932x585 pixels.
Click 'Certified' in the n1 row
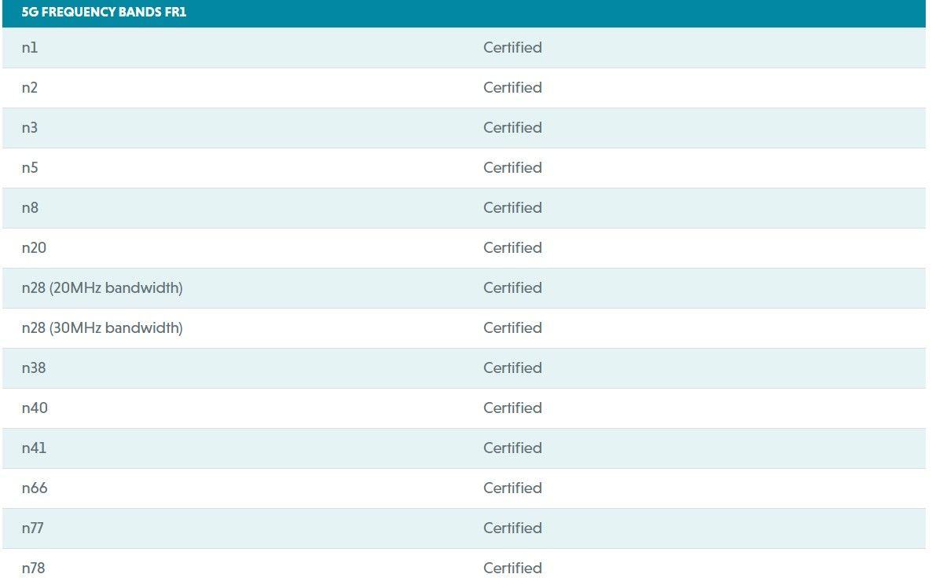pos(512,48)
